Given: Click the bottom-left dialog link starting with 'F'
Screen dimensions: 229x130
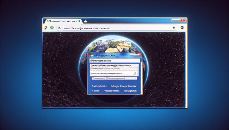Looking at the screenshot, I should 95,91.
